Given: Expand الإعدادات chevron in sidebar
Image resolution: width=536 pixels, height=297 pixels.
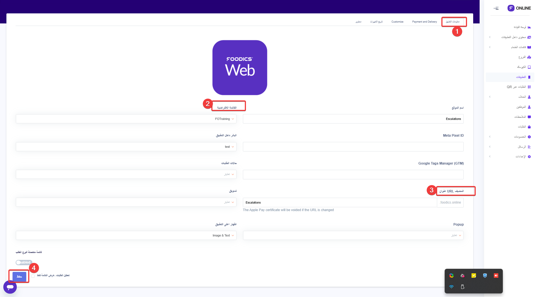Looking at the screenshot, I should (490, 156).
